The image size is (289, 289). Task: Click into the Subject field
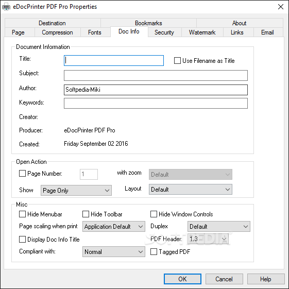point(156,75)
